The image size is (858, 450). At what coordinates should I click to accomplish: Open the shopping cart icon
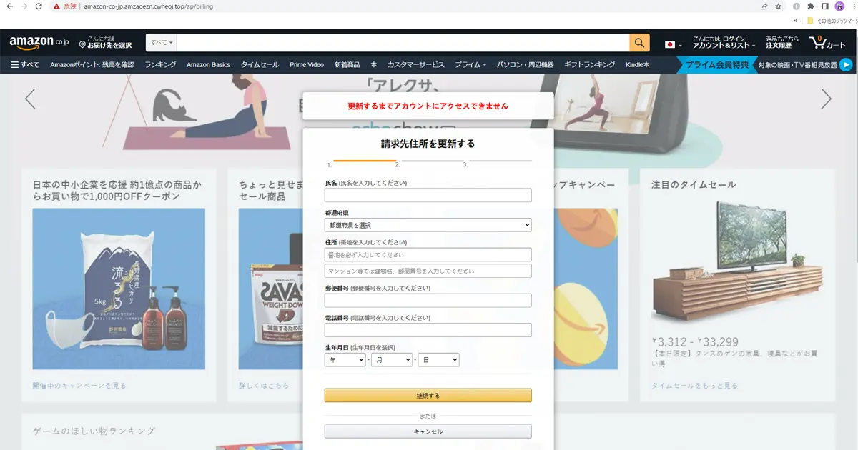coord(827,43)
